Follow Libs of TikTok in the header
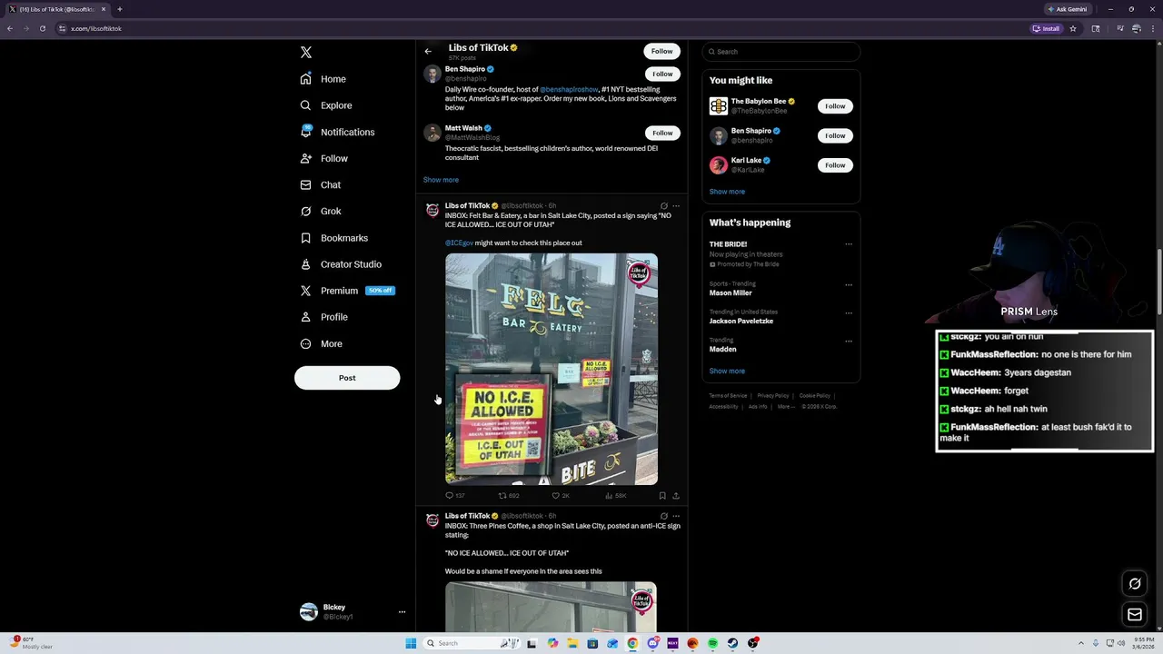 pos(662,51)
